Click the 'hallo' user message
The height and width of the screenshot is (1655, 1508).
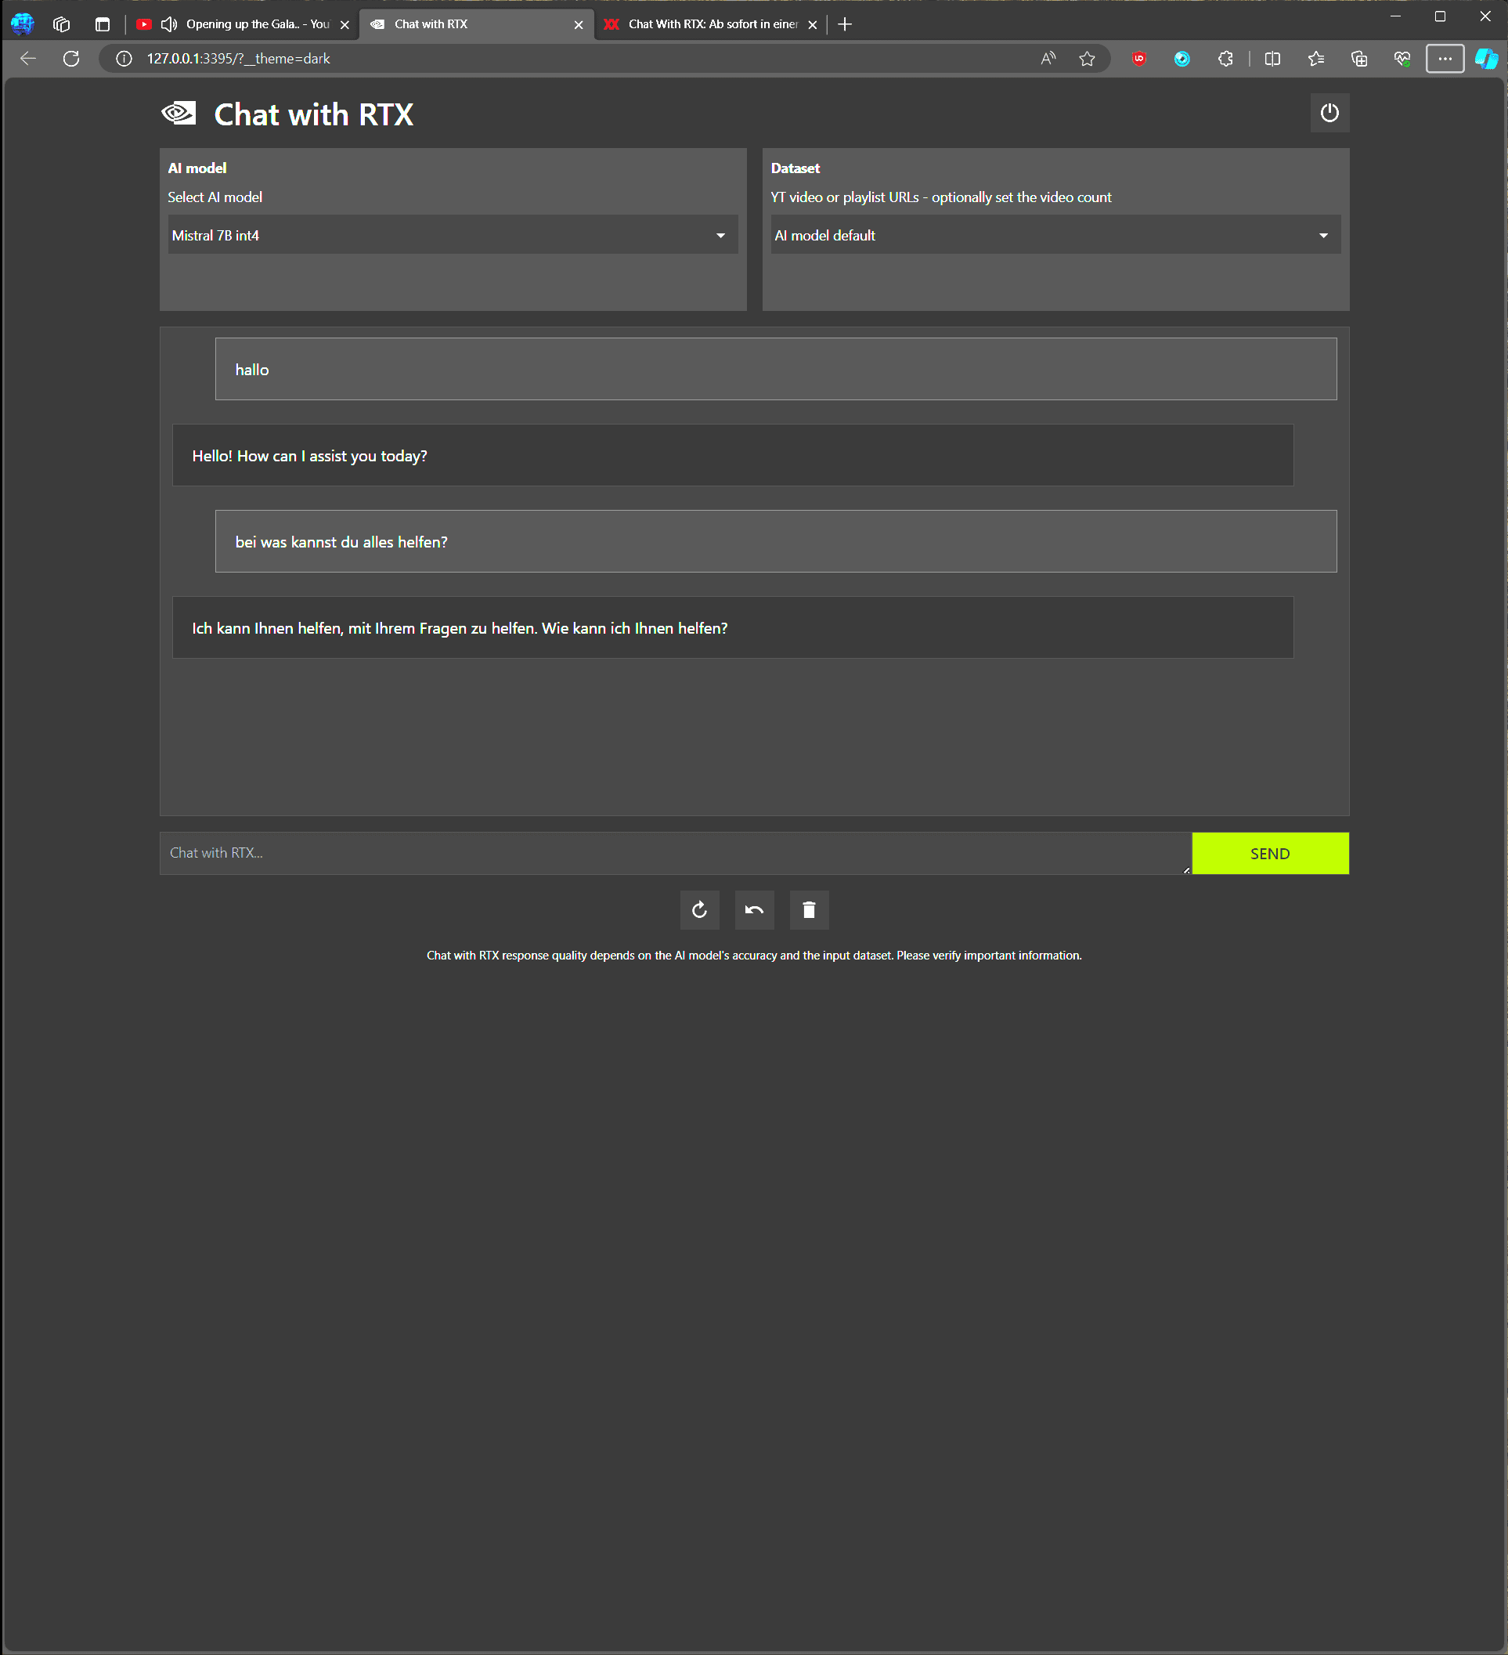(x=775, y=369)
